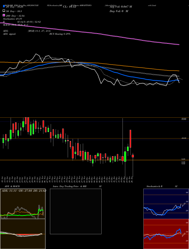Click the 'Day Vol: 0 M' label

tap(119, 11)
